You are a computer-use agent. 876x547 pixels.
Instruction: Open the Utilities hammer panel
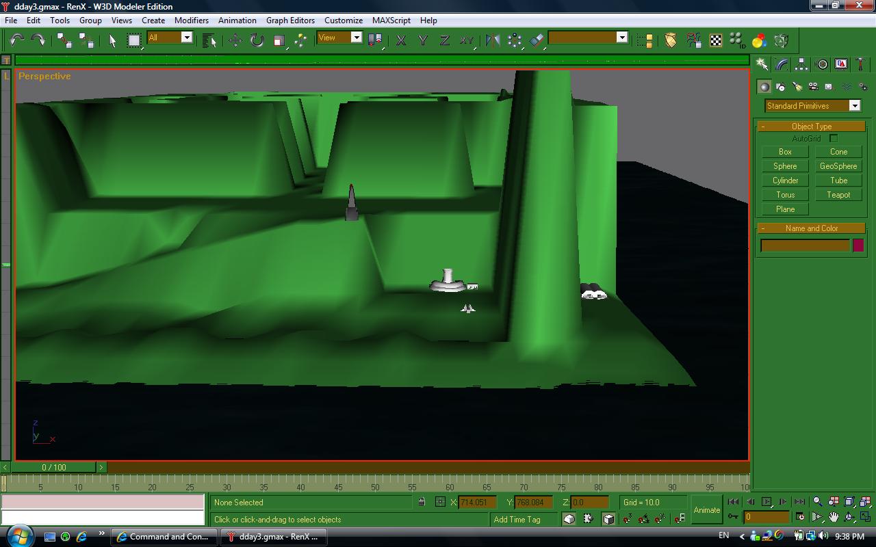(x=861, y=64)
